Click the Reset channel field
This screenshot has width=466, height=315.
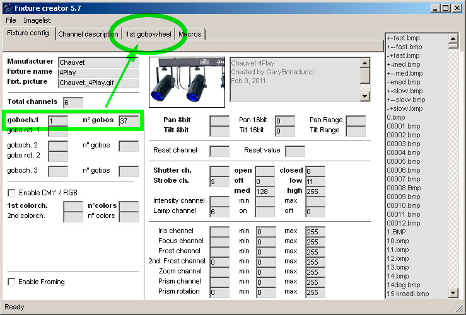[219, 151]
